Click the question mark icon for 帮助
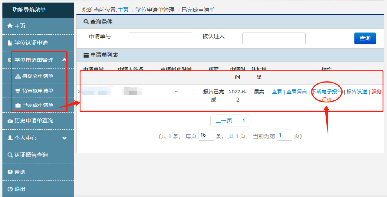Viewport: 387px width, 197px height. [10, 172]
